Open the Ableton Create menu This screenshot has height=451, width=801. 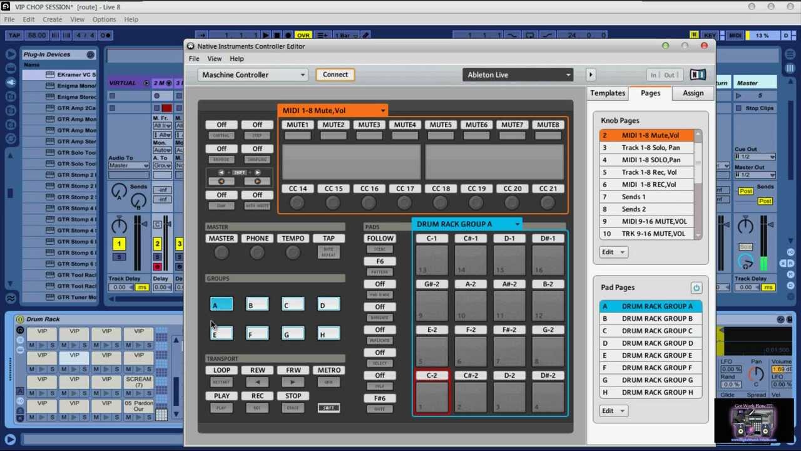coord(52,19)
